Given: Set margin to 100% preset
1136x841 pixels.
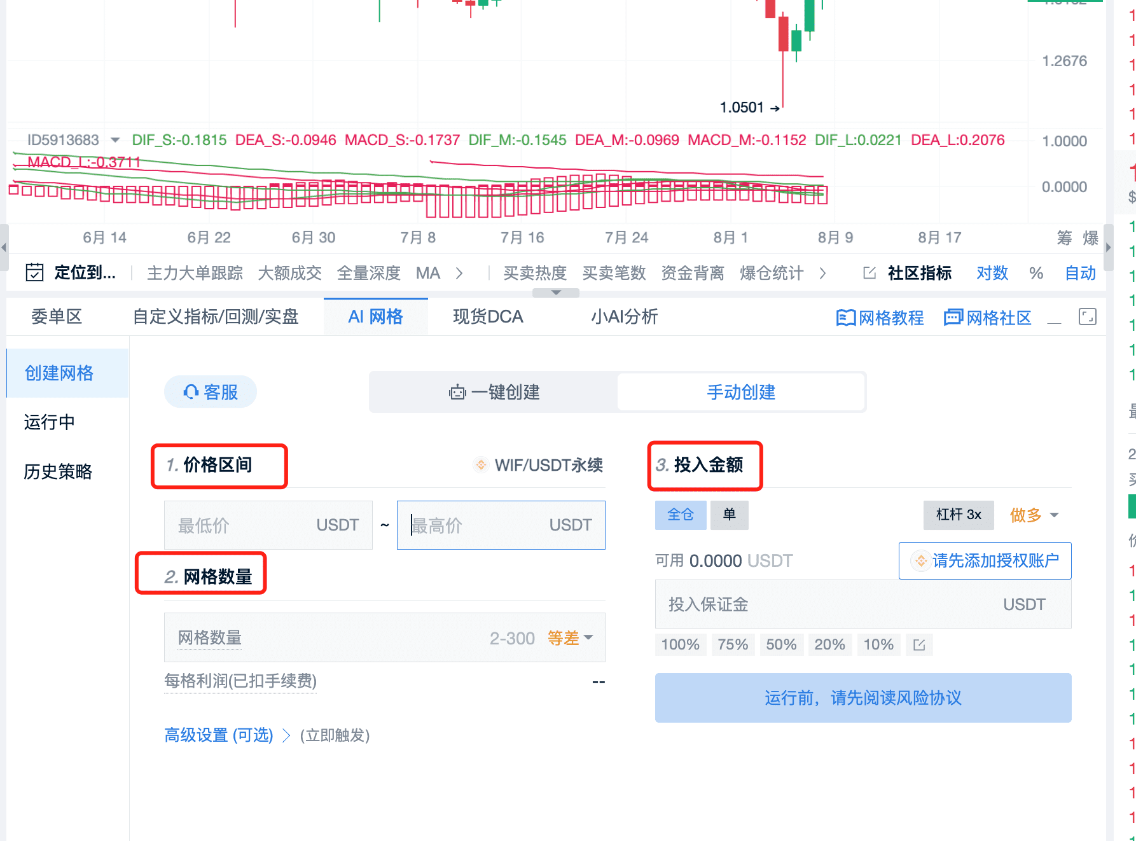Looking at the screenshot, I should pyautogui.click(x=680, y=645).
